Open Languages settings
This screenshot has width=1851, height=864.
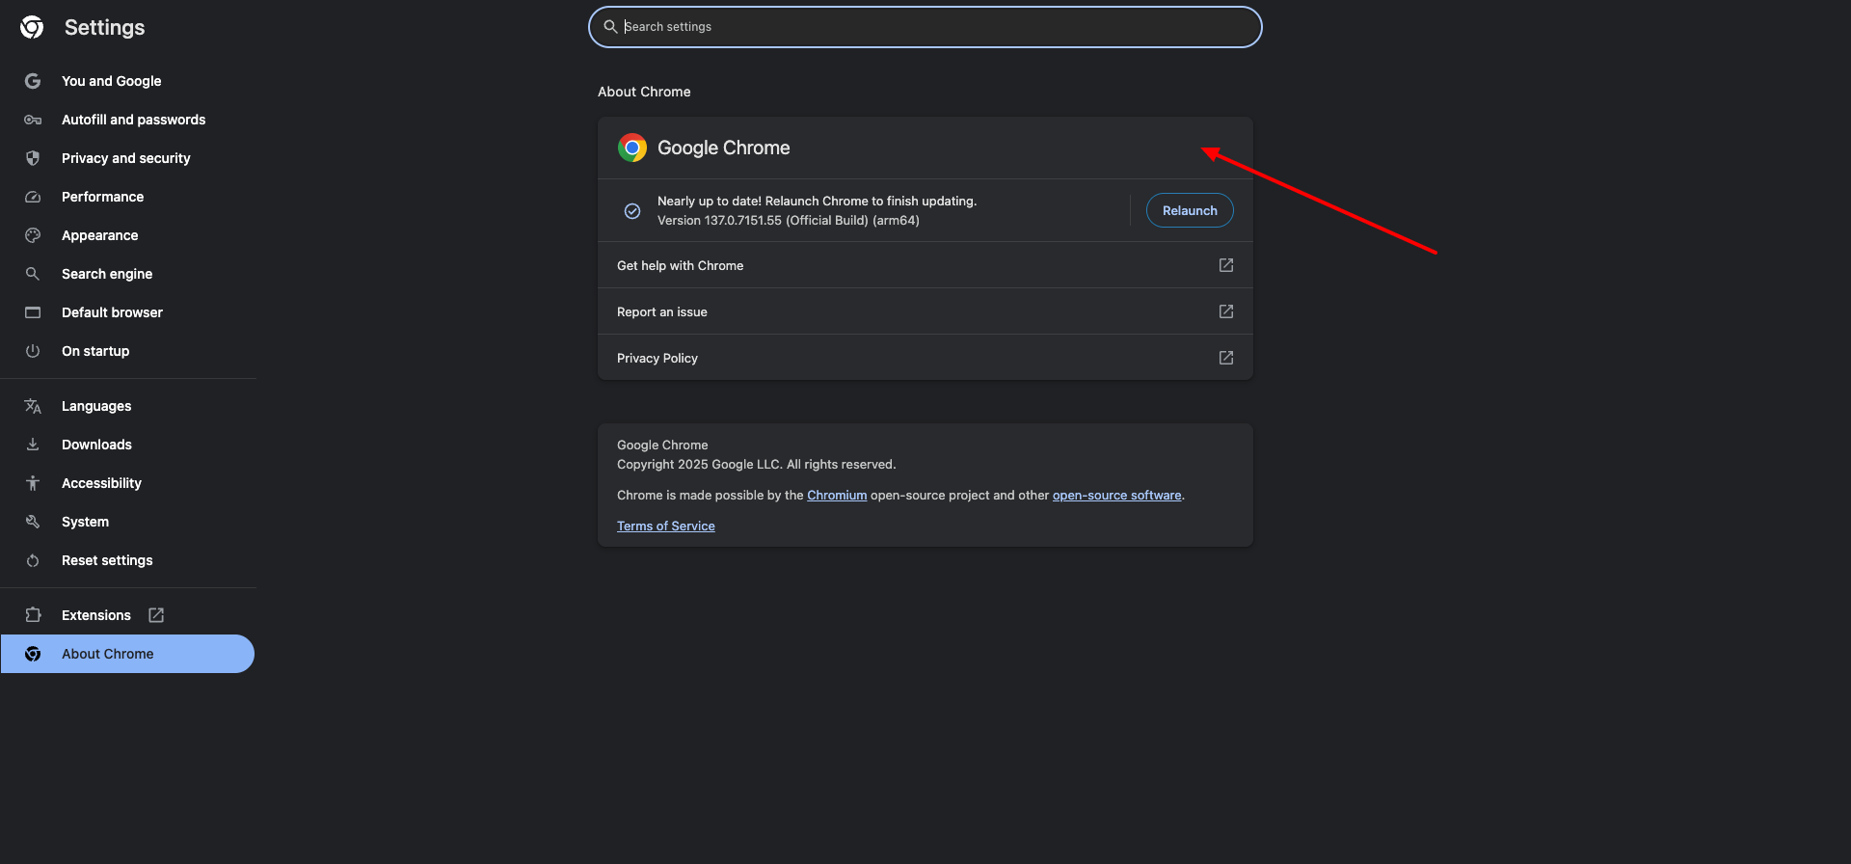[127, 406]
